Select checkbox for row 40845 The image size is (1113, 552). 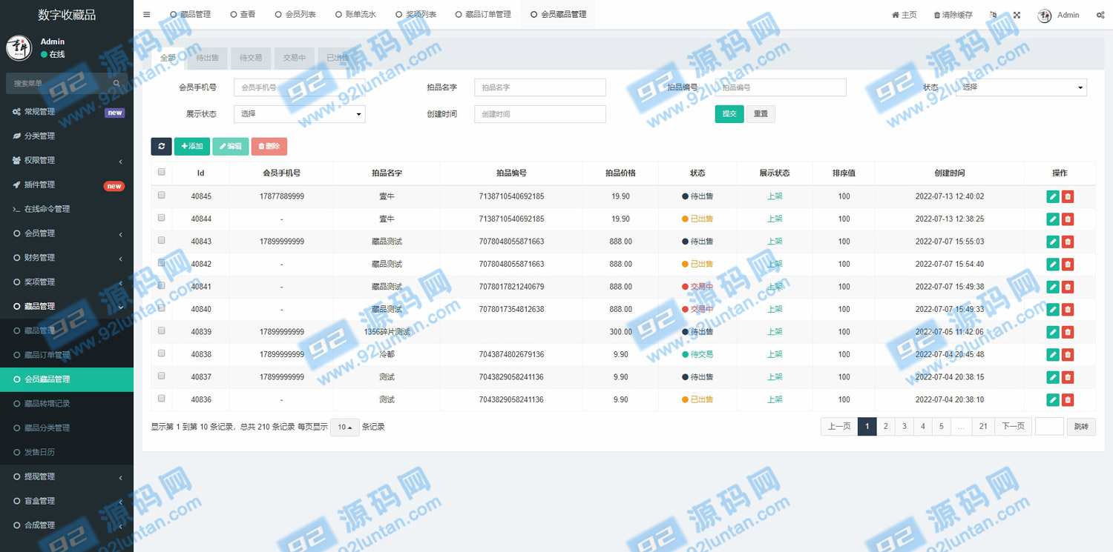pyautogui.click(x=161, y=196)
